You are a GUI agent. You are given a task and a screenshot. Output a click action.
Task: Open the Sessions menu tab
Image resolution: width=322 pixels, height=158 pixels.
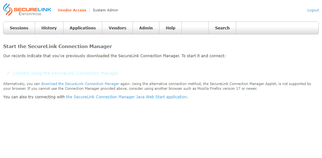tap(19, 28)
